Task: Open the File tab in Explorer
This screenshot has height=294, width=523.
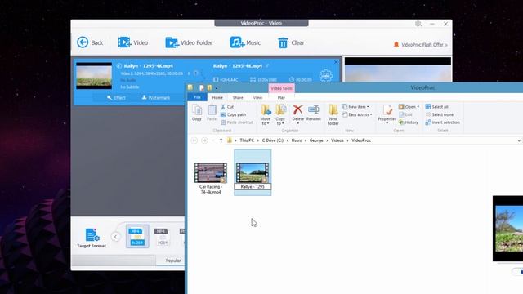Action: [x=198, y=97]
